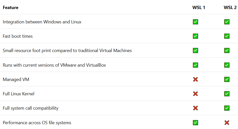Click WSL 1 checkmark for Integration between Windows and Linux
Screen dimensions: 238x129
click(195, 22)
